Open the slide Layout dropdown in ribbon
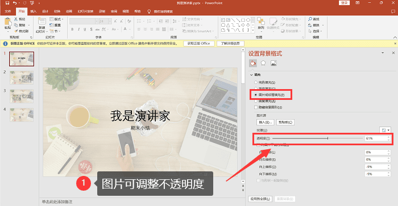398x206 pixels. coord(56,19)
